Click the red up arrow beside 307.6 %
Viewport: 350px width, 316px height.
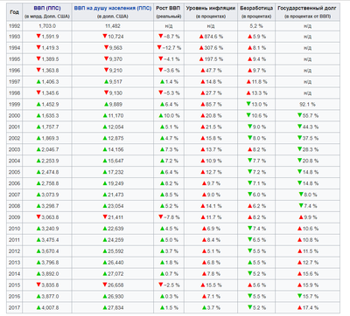[201, 48]
